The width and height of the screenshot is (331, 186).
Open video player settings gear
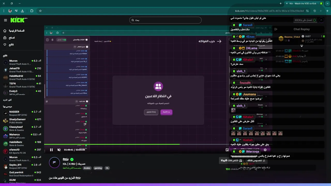click(265, 150)
